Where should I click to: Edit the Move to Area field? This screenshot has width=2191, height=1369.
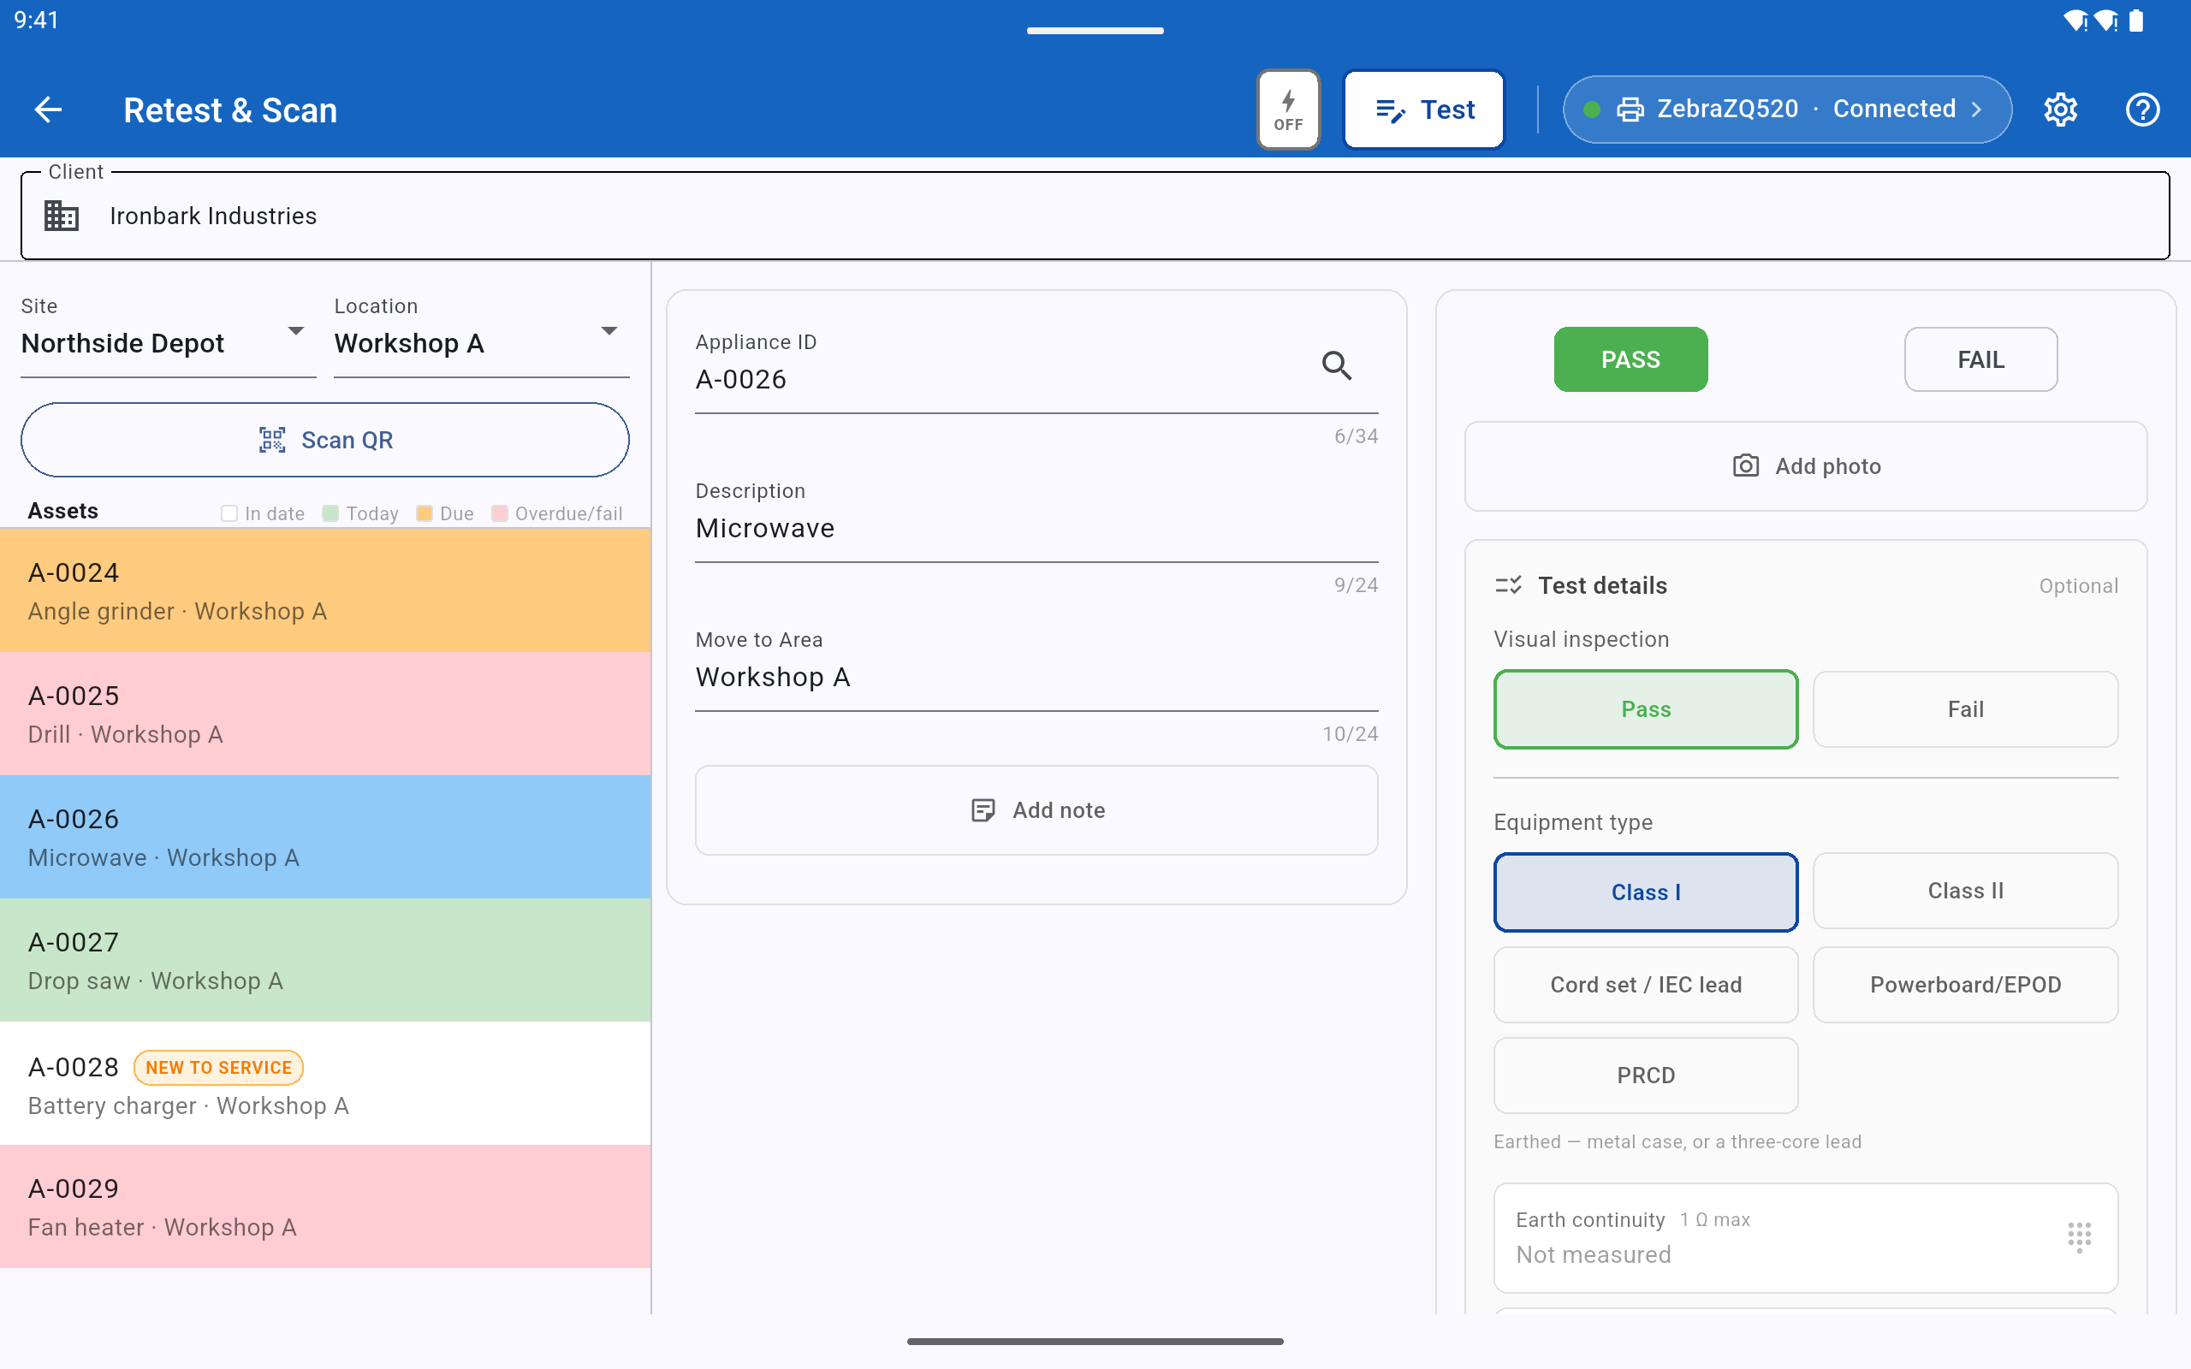1036,667
